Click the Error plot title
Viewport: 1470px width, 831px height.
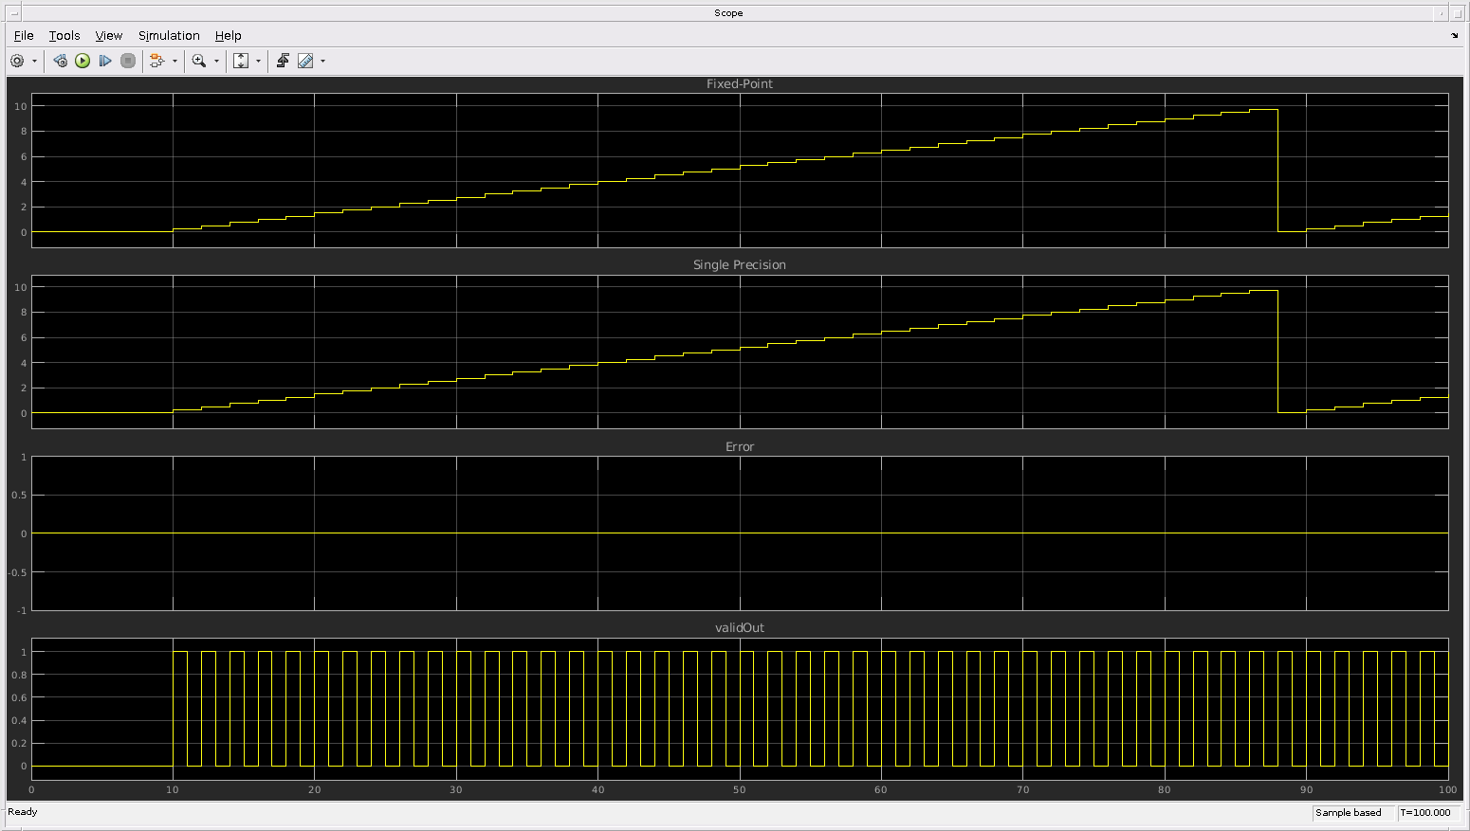pos(740,446)
